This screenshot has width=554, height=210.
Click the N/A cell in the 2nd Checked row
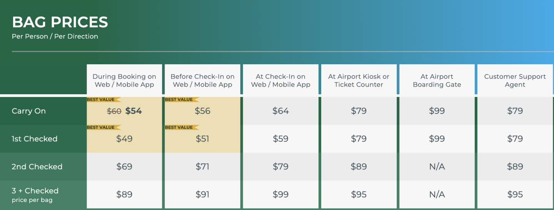point(437,167)
